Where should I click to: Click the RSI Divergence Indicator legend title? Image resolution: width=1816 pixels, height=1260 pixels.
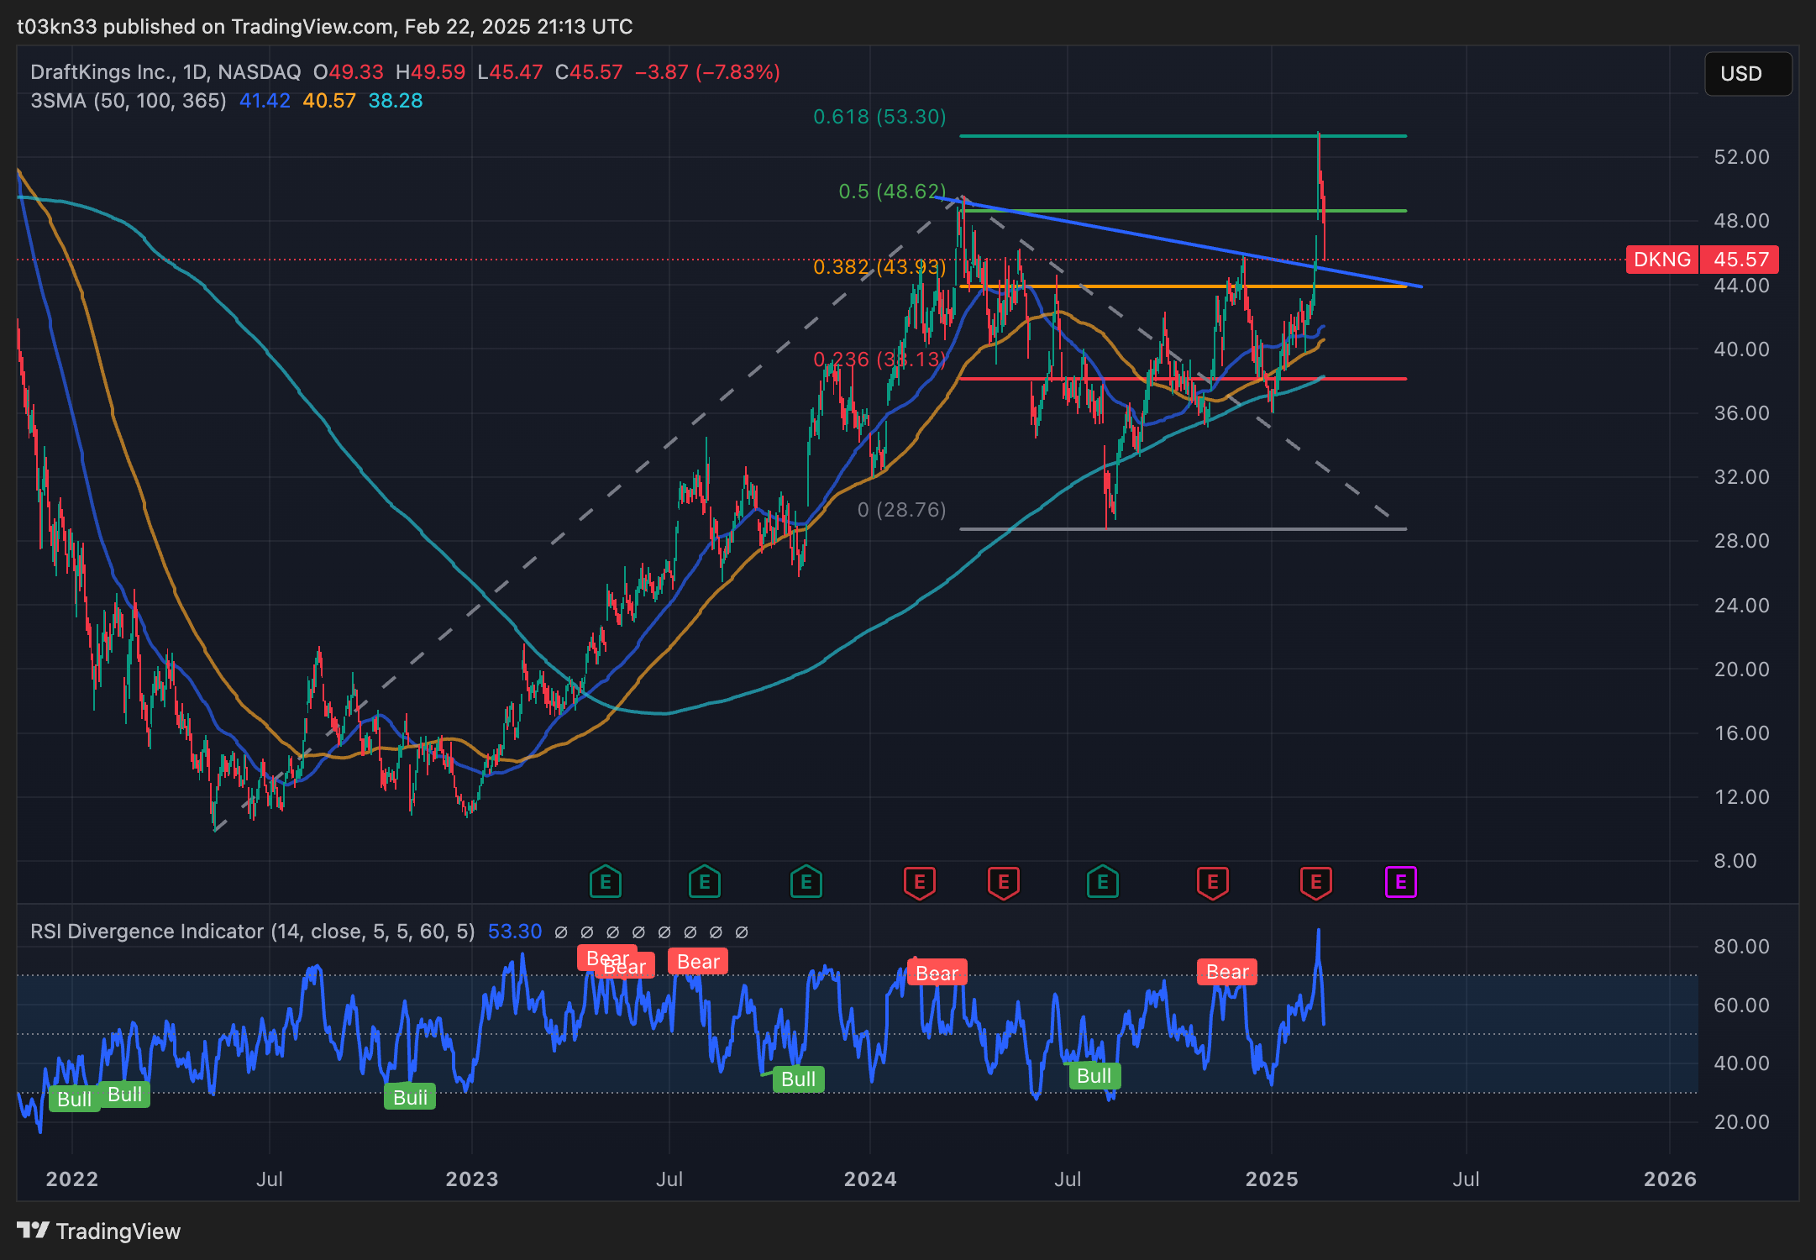coord(253,932)
